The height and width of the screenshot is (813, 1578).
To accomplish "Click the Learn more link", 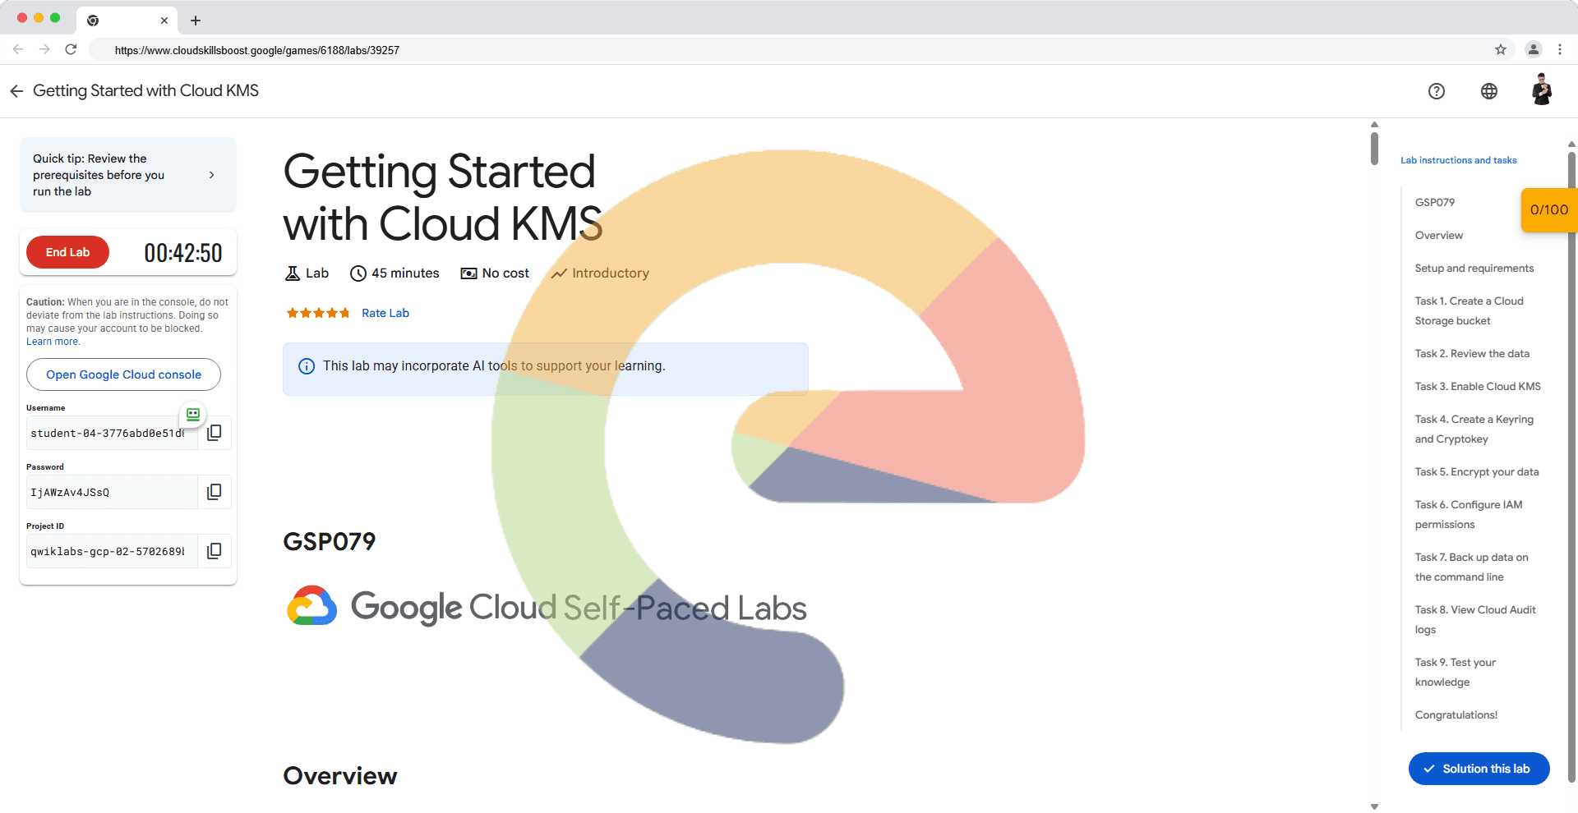I will [x=53, y=342].
